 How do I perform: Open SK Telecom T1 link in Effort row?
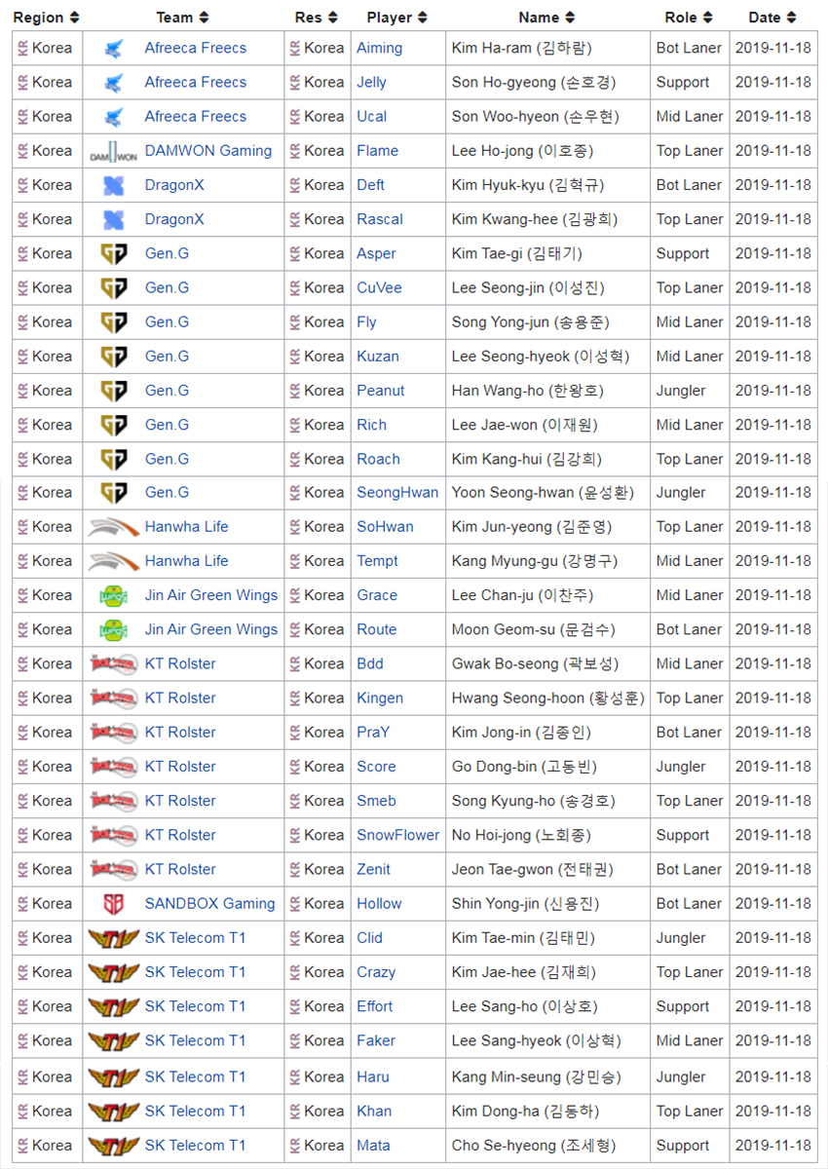click(x=196, y=1006)
